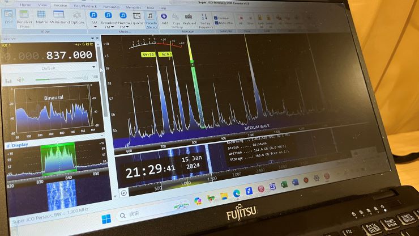
Task: Click the green tuning marker in spectrum
Action: [196, 94]
